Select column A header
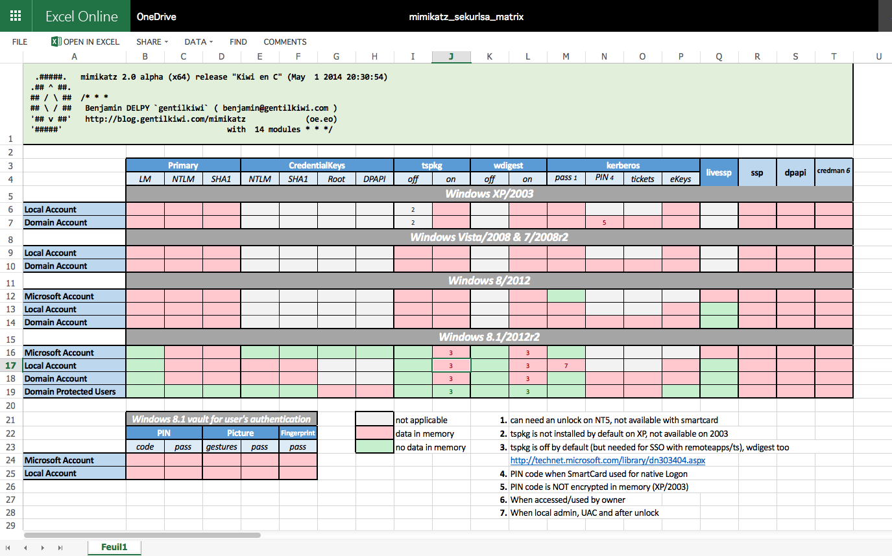 75,56
